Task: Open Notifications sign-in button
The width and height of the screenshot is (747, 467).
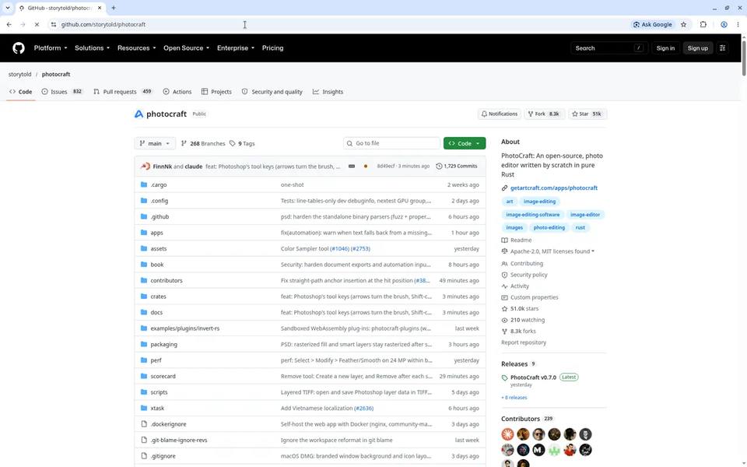Action: [500, 114]
